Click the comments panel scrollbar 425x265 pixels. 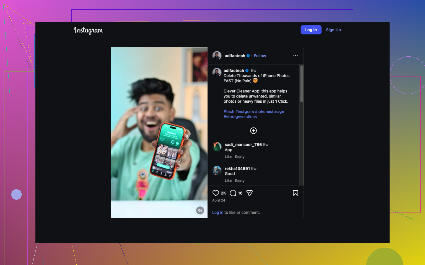click(x=301, y=84)
